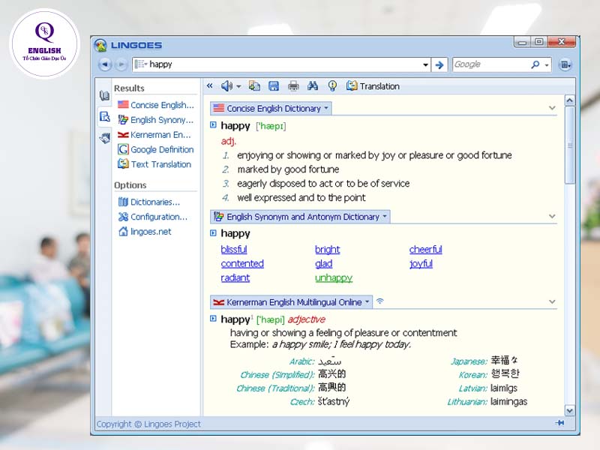The image size is (600, 450).
Task: Click the blue Go arrow beside search
Action: click(x=439, y=64)
